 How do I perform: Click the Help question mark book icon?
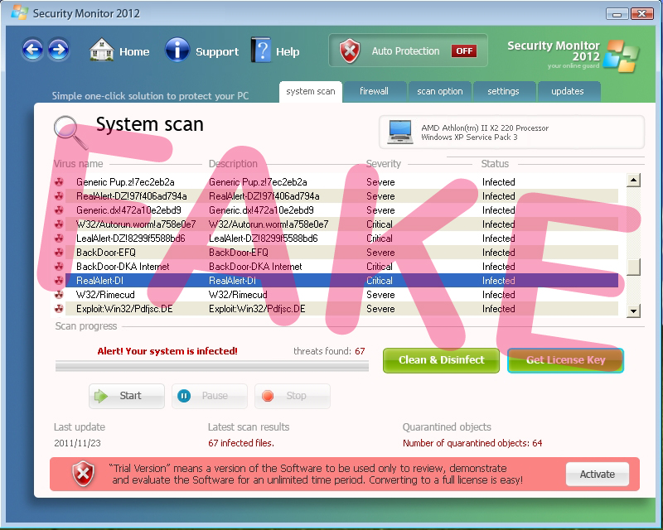click(x=261, y=51)
